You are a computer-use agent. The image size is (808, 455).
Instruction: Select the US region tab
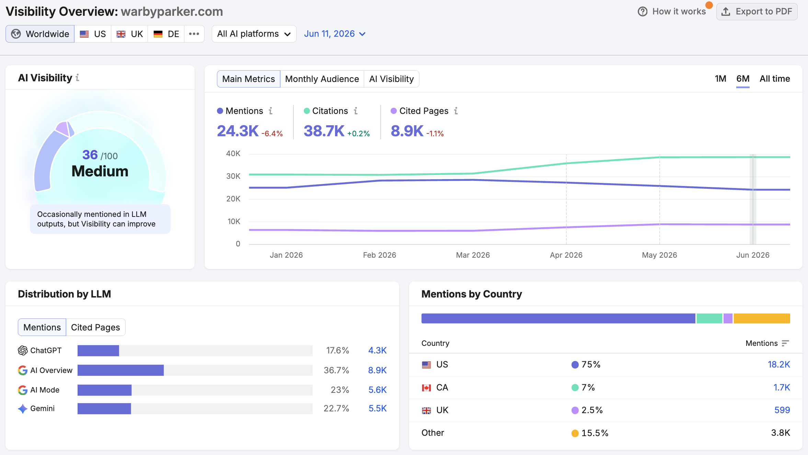click(x=93, y=34)
